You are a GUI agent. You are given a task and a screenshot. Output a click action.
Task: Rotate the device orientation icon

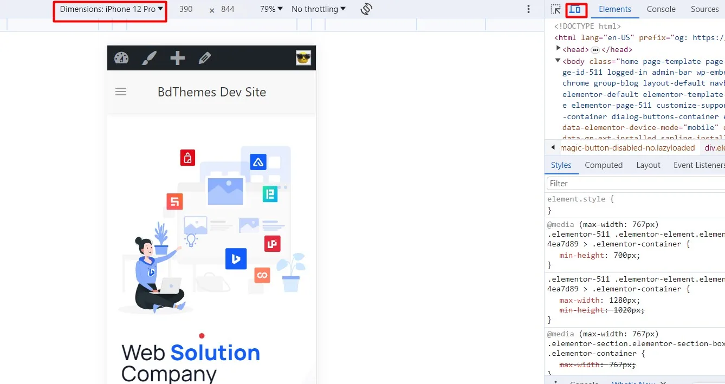366,9
